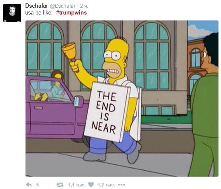Click the reply count showing 5

37,185
